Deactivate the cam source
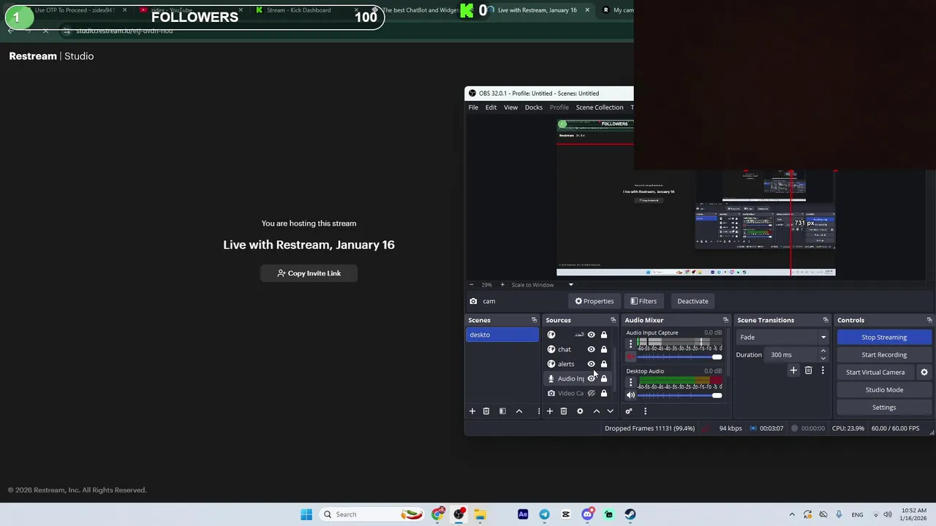936x526 pixels. (x=692, y=301)
